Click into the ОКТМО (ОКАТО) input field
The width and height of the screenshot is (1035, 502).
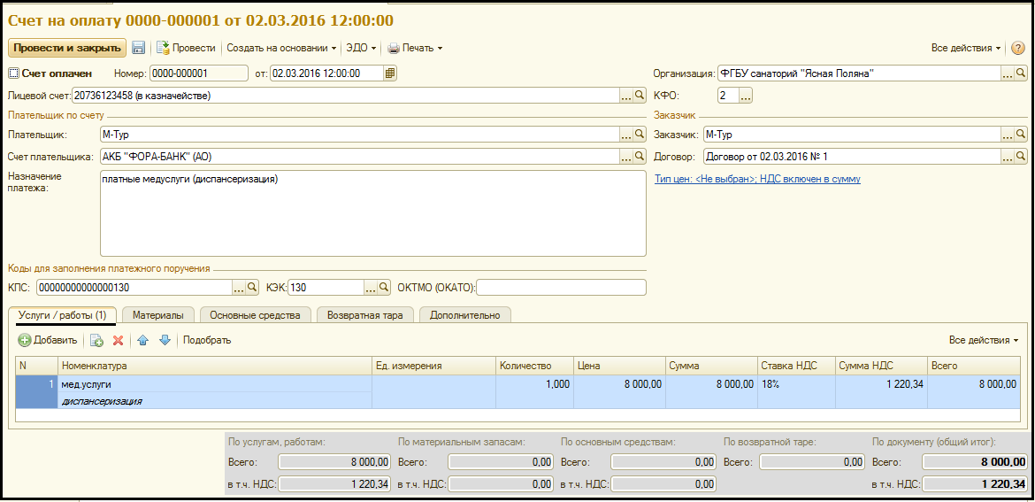(562, 288)
